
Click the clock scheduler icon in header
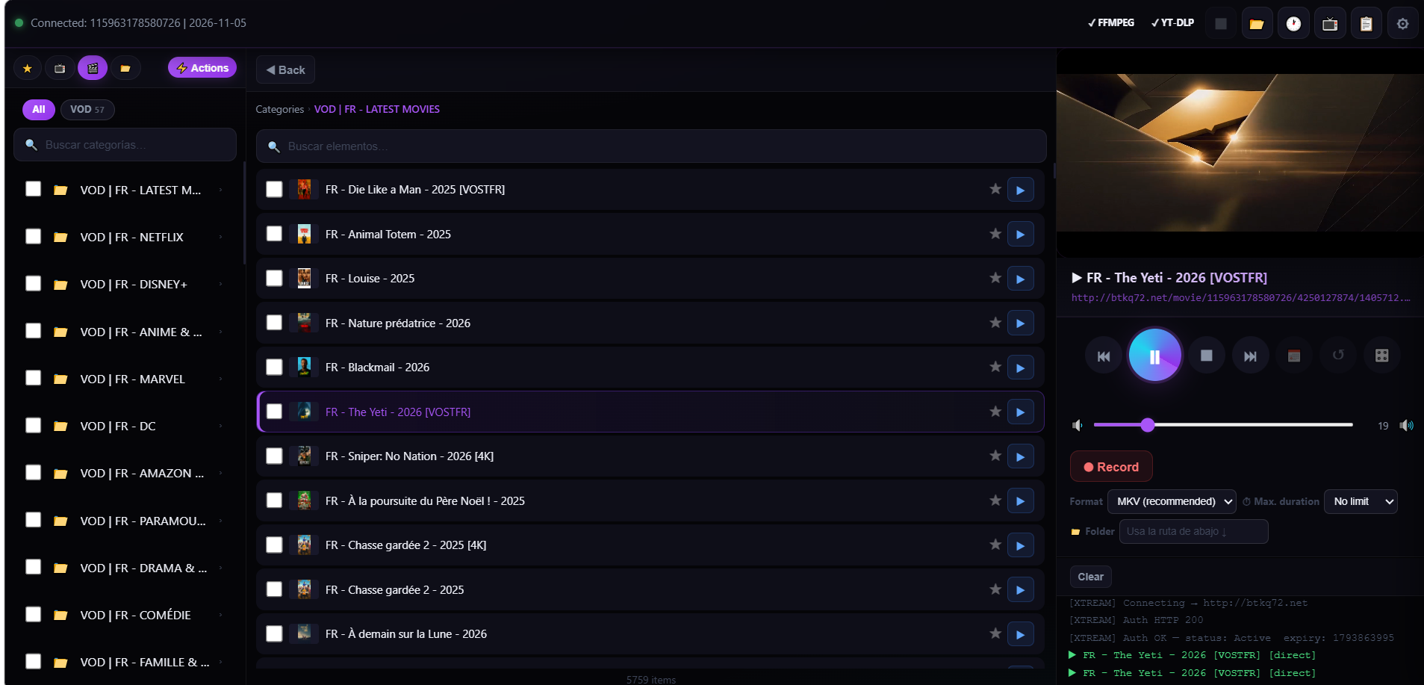[1293, 24]
